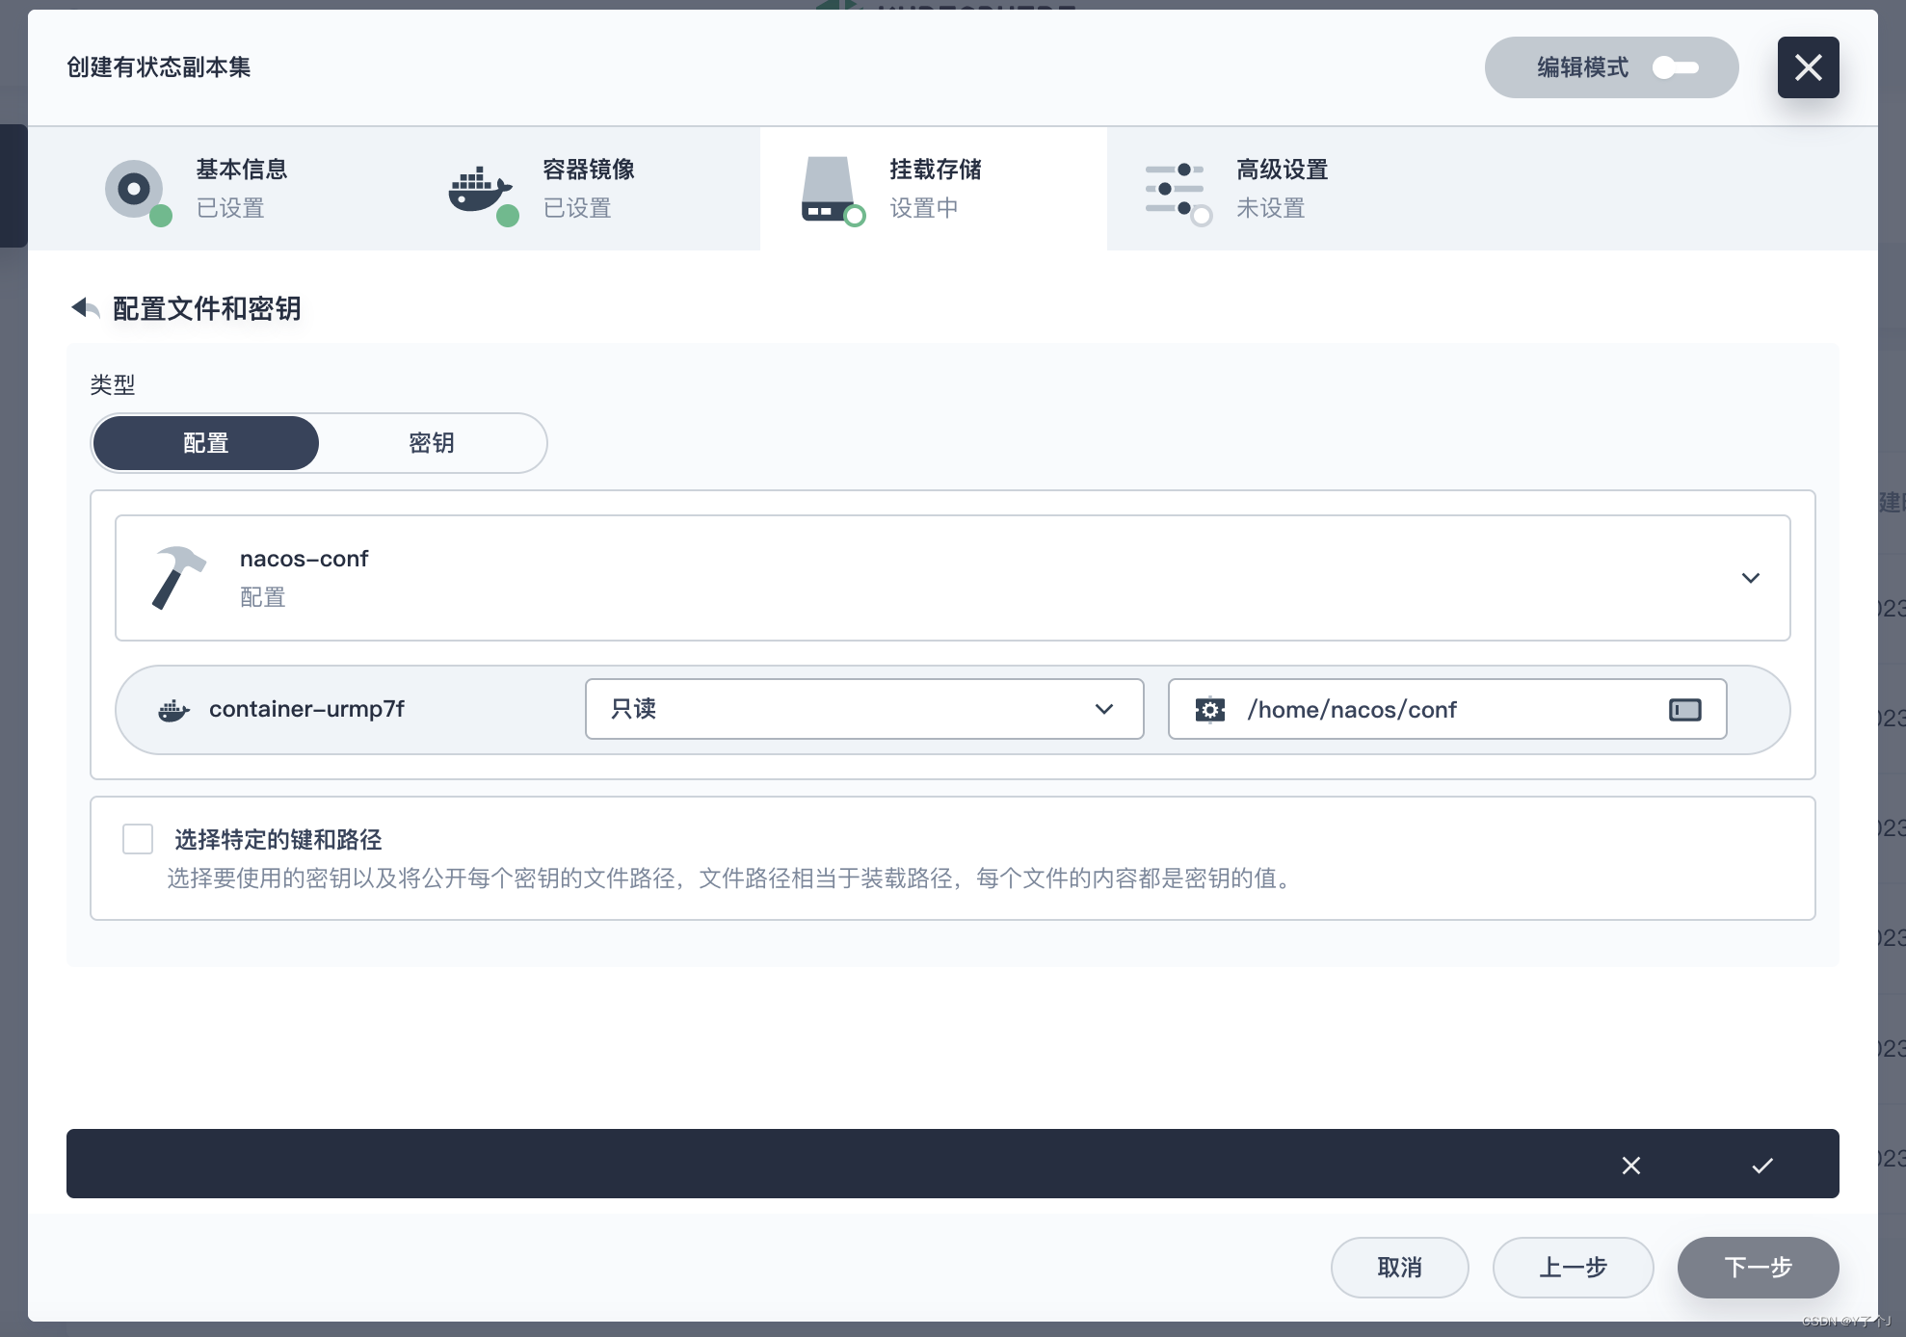This screenshot has height=1337, width=1906.
Task: Click the container-urmp7f whale icon
Action: tap(173, 711)
